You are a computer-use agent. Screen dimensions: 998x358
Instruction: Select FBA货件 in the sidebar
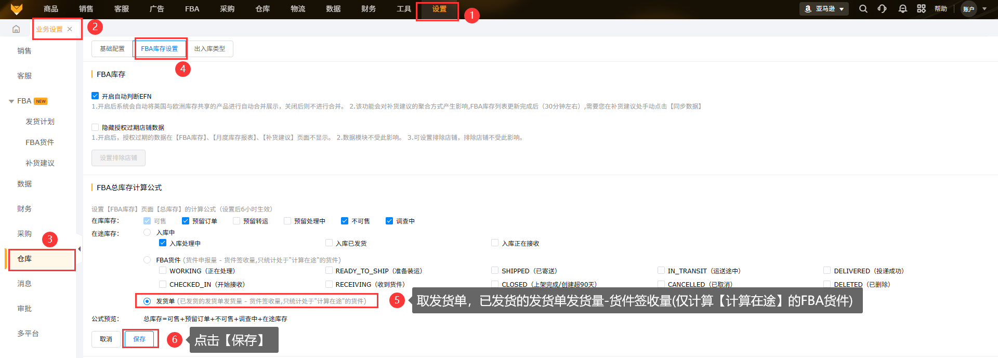[x=40, y=142]
